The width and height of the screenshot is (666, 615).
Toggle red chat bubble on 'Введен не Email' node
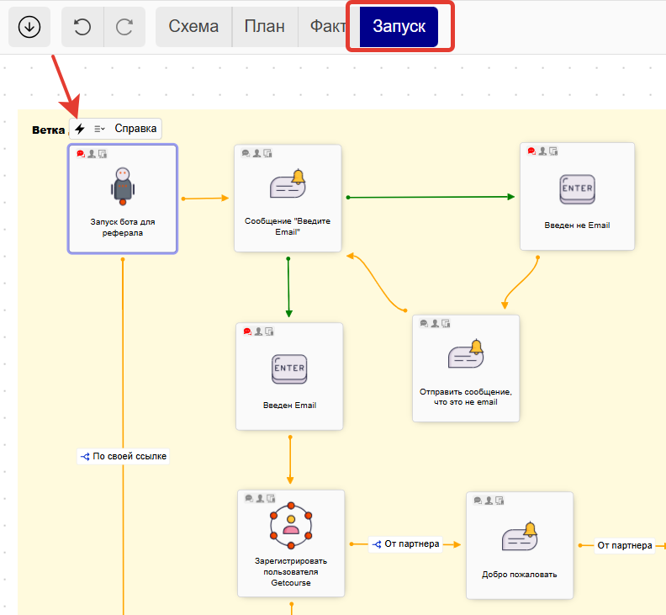tap(531, 151)
